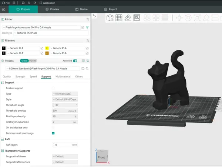Open the File menu
This screenshot has width=222, height=167.
coord(6,3)
